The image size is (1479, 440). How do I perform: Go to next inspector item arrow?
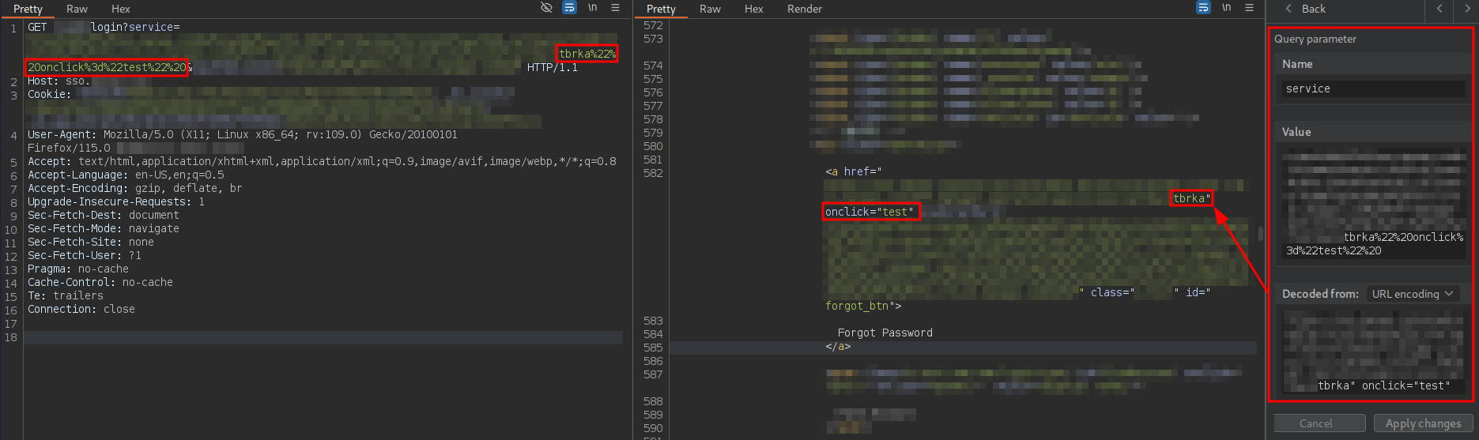(x=1467, y=9)
